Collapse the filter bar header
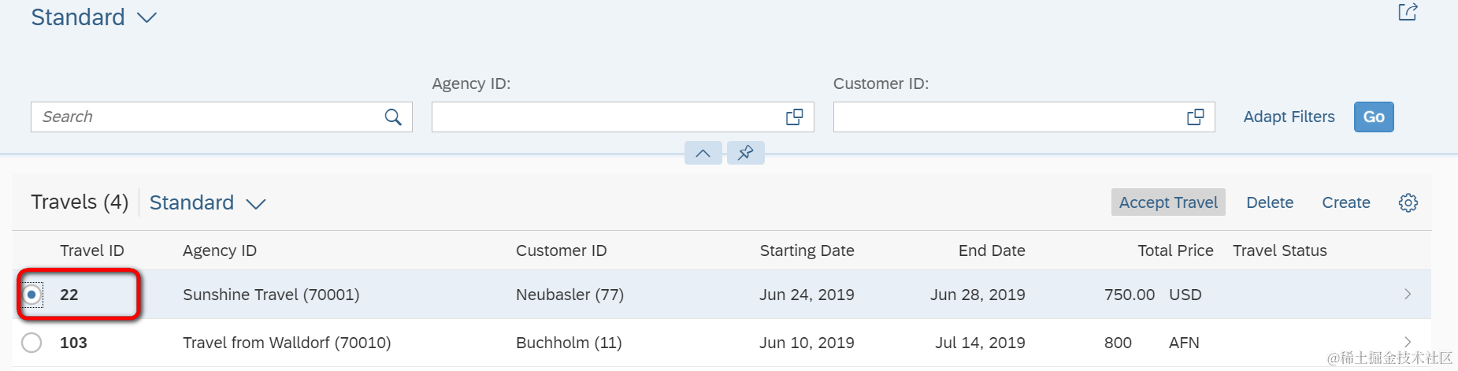This screenshot has width=1458, height=371. pos(703,153)
